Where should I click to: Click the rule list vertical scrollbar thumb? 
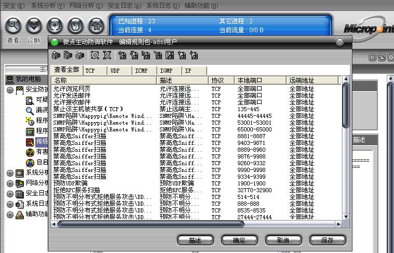346,105
